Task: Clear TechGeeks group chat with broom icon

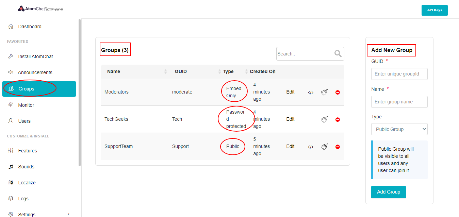Action: pyautogui.click(x=324, y=119)
